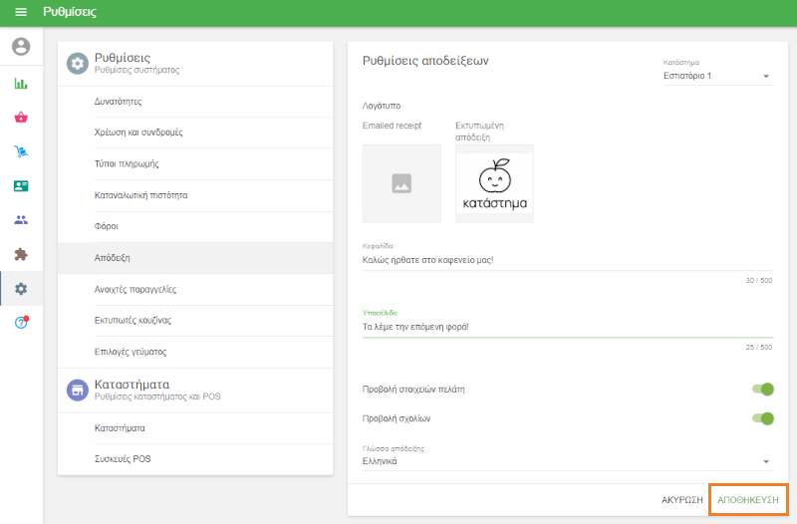Toggle Προβολή στοιχείων πελάτη switch

pyautogui.click(x=762, y=390)
